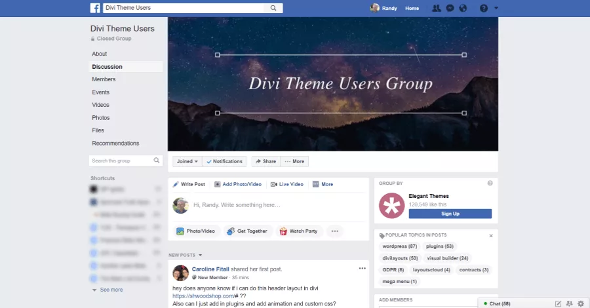The height and width of the screenshot is (308, 590).
Task: Click the Share button
Action: pyautogui.click(x=265, y=161)
